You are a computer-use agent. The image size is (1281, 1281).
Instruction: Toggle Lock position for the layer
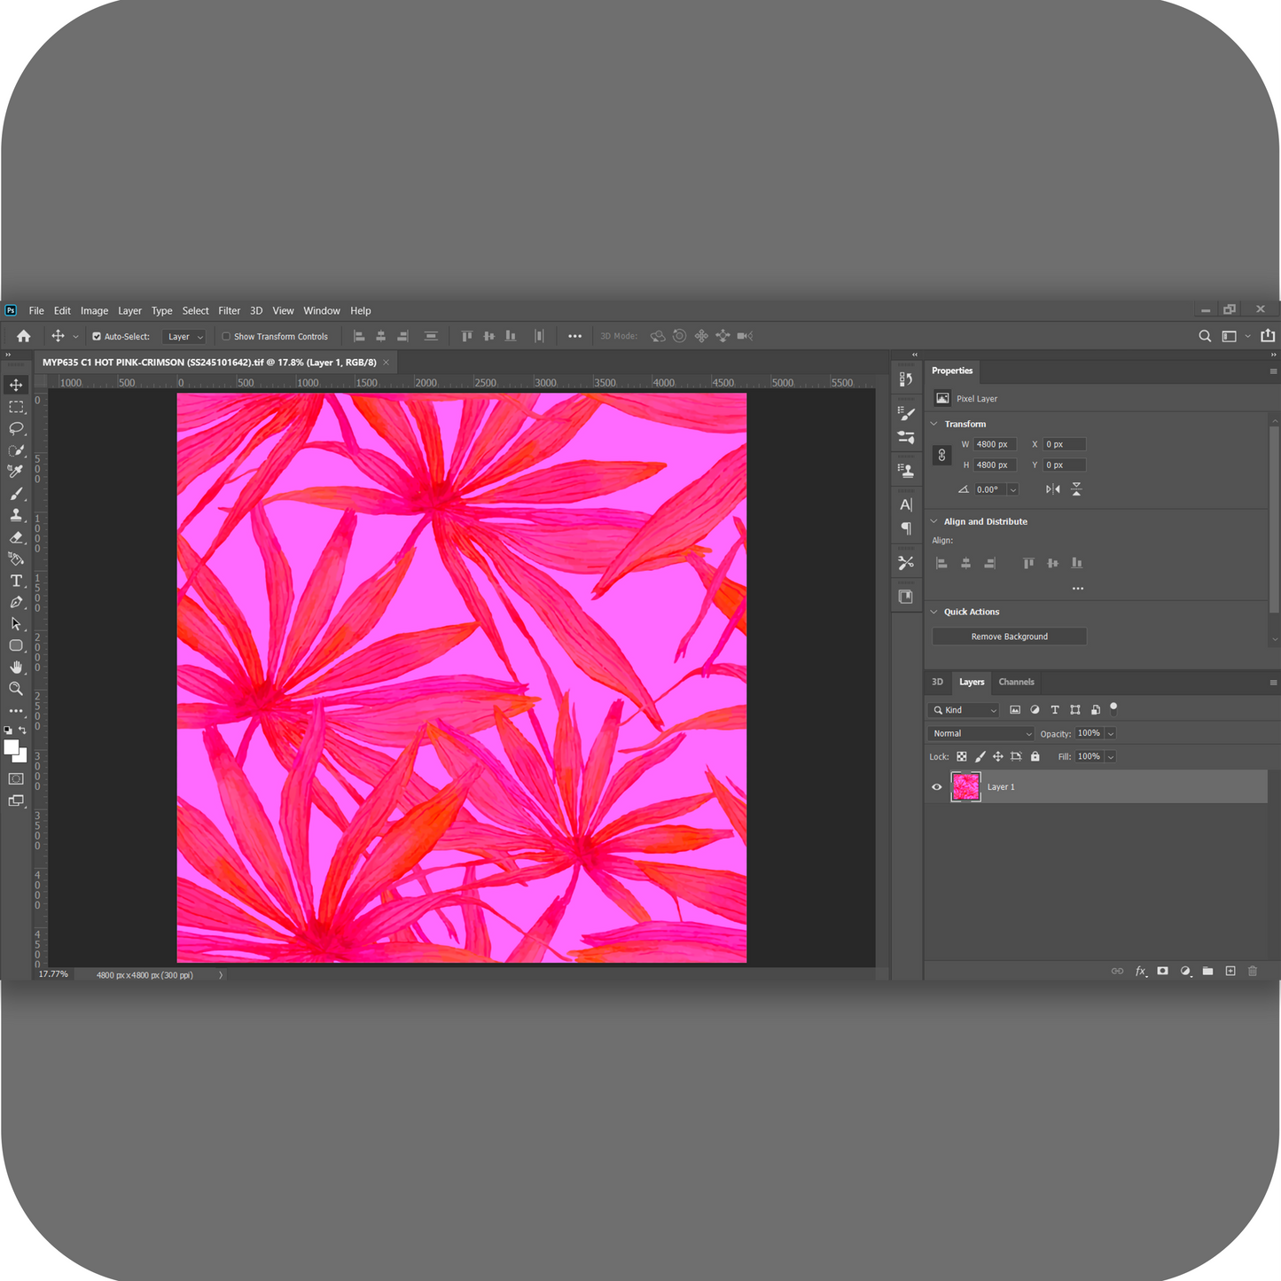tap(998, 757)
